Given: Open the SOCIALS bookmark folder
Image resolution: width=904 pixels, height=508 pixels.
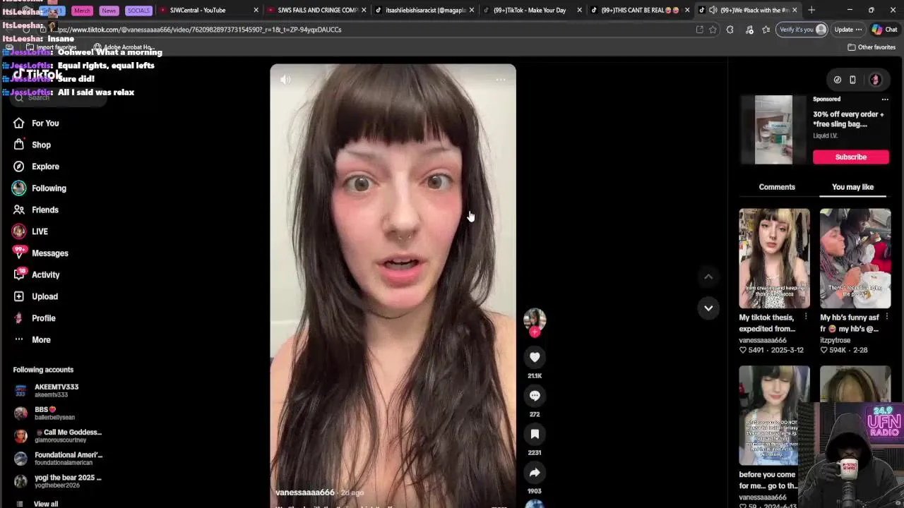Looking at the screenshot, I should point(138,11).
